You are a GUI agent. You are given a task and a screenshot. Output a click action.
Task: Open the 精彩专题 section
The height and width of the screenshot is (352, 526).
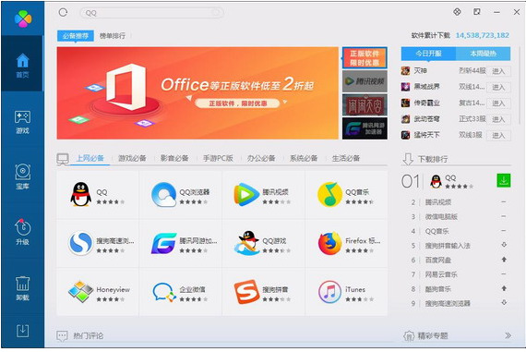click(x=433, y=335)
